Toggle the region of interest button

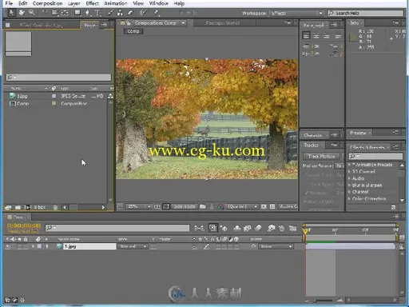pos(264,206)
